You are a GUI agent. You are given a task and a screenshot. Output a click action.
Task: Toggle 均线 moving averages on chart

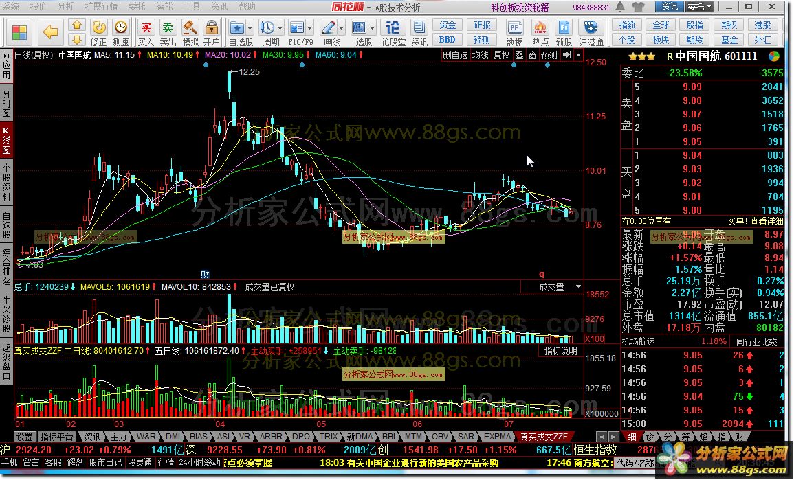(480, 55)
